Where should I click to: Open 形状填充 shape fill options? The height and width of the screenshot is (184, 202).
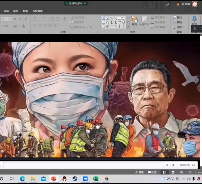click(x=159, y=17)
